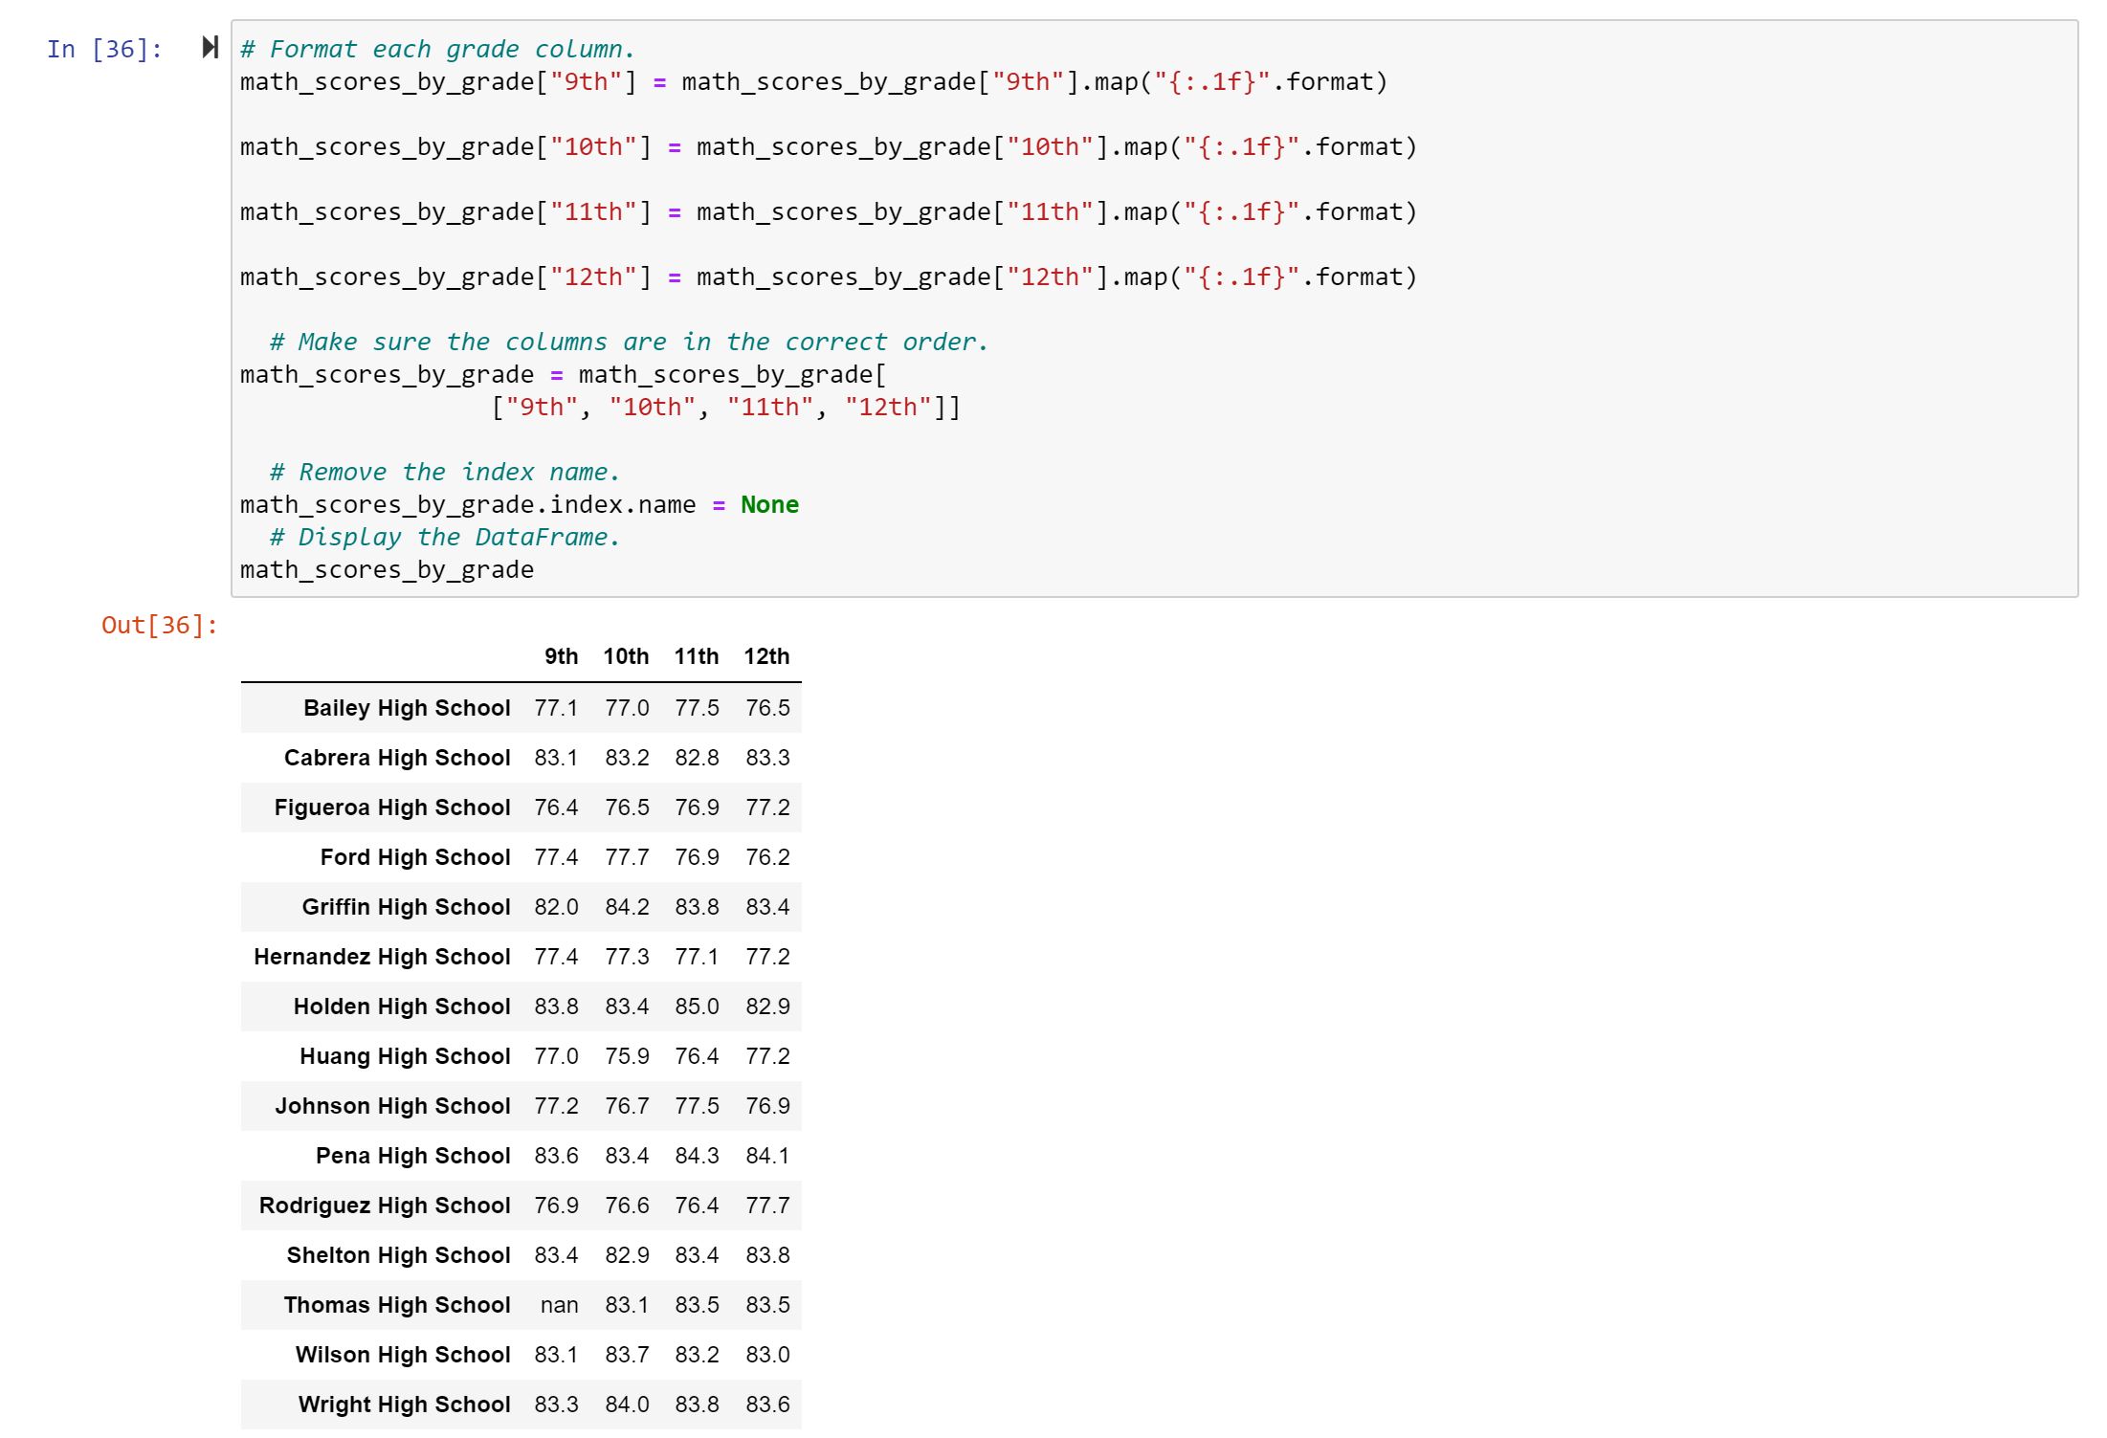Run the cell using the run icon
The image size is (2107, 1438).
pos(207,48)
